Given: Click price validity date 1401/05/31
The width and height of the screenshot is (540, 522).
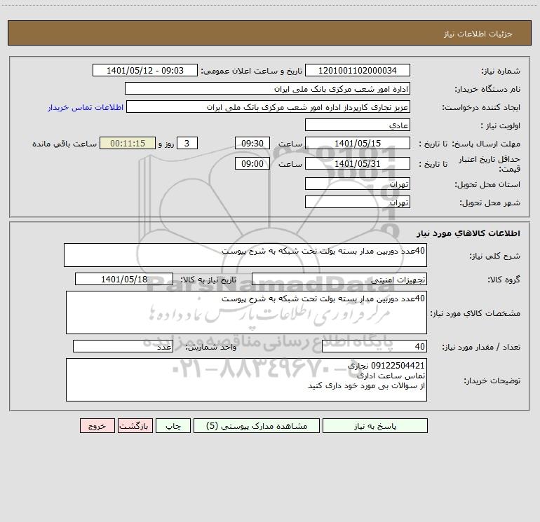Looking at the screenshot, I should click(358, 163).
